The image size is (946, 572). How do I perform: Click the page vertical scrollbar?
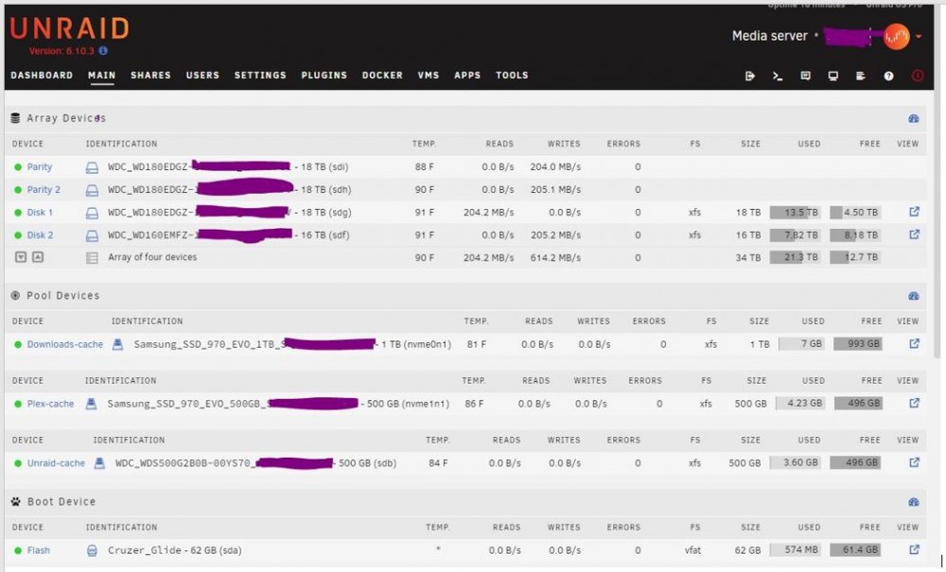coord(938,181)
